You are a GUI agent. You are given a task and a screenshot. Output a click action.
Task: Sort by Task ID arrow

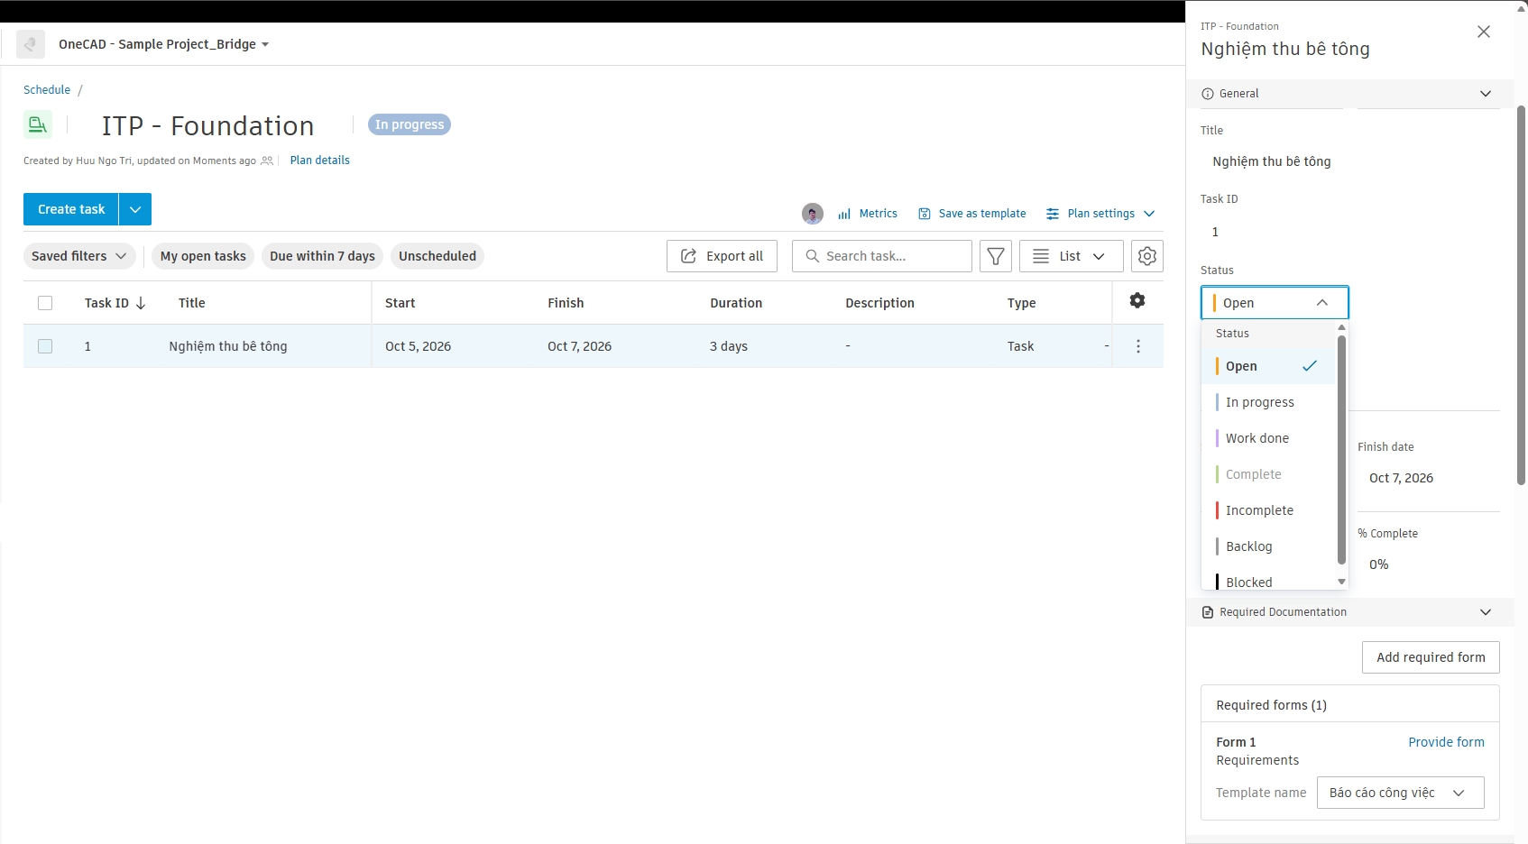coord(141,303)
